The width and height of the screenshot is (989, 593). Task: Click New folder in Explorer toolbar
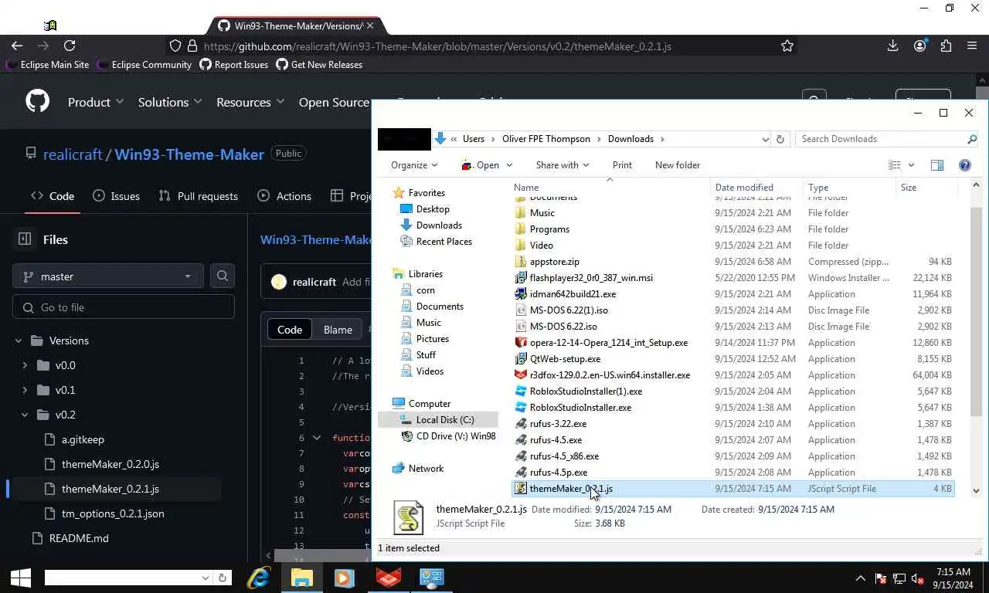678,164
